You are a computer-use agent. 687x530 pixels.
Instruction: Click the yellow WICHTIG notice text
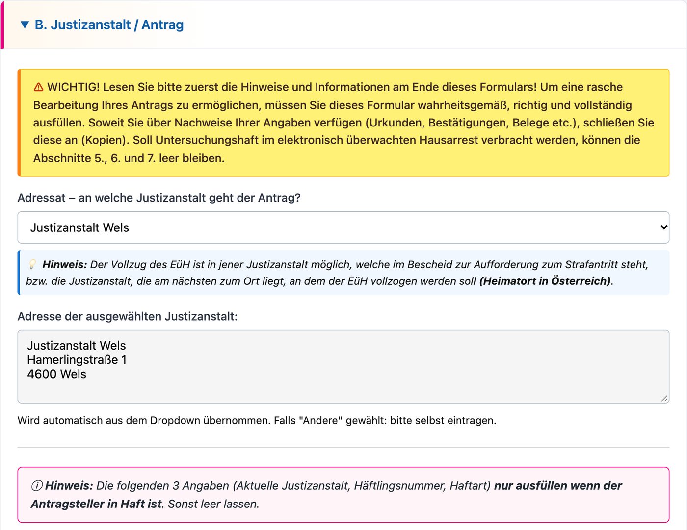(343, 123)
